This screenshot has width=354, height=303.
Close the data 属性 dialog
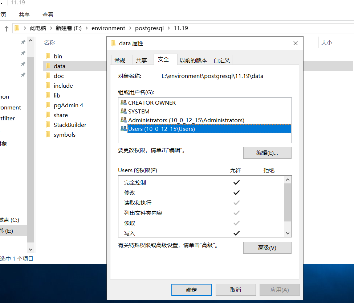click(295, 43)
